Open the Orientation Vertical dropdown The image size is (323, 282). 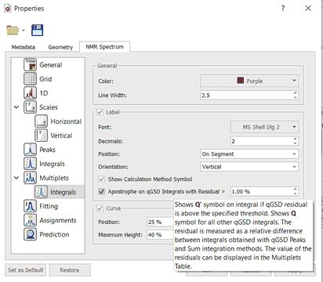[x=249, y=167]
